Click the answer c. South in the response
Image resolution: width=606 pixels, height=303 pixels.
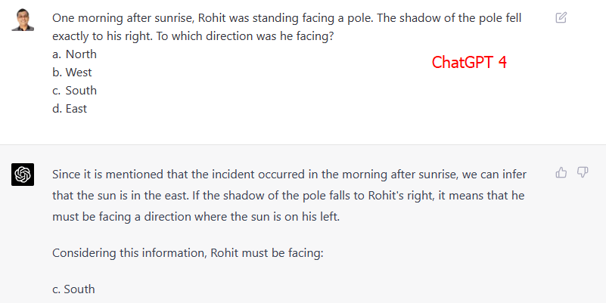click(x=73, y=289)
